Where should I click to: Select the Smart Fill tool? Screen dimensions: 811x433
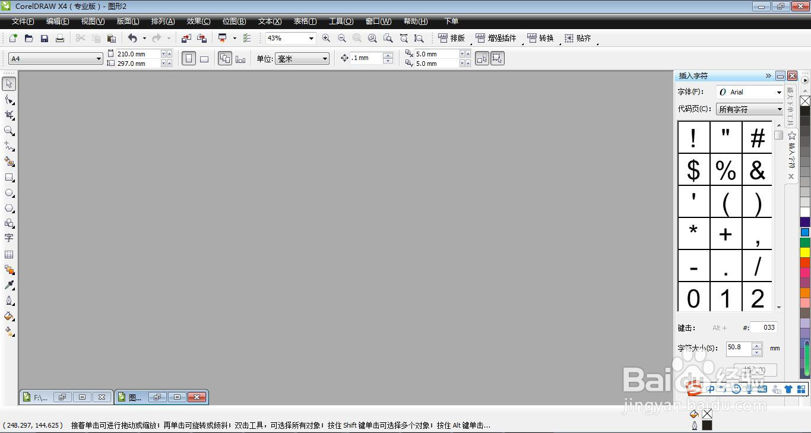coord(9,162)
